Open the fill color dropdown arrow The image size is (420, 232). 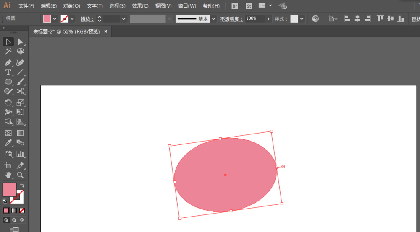[55, 19]
